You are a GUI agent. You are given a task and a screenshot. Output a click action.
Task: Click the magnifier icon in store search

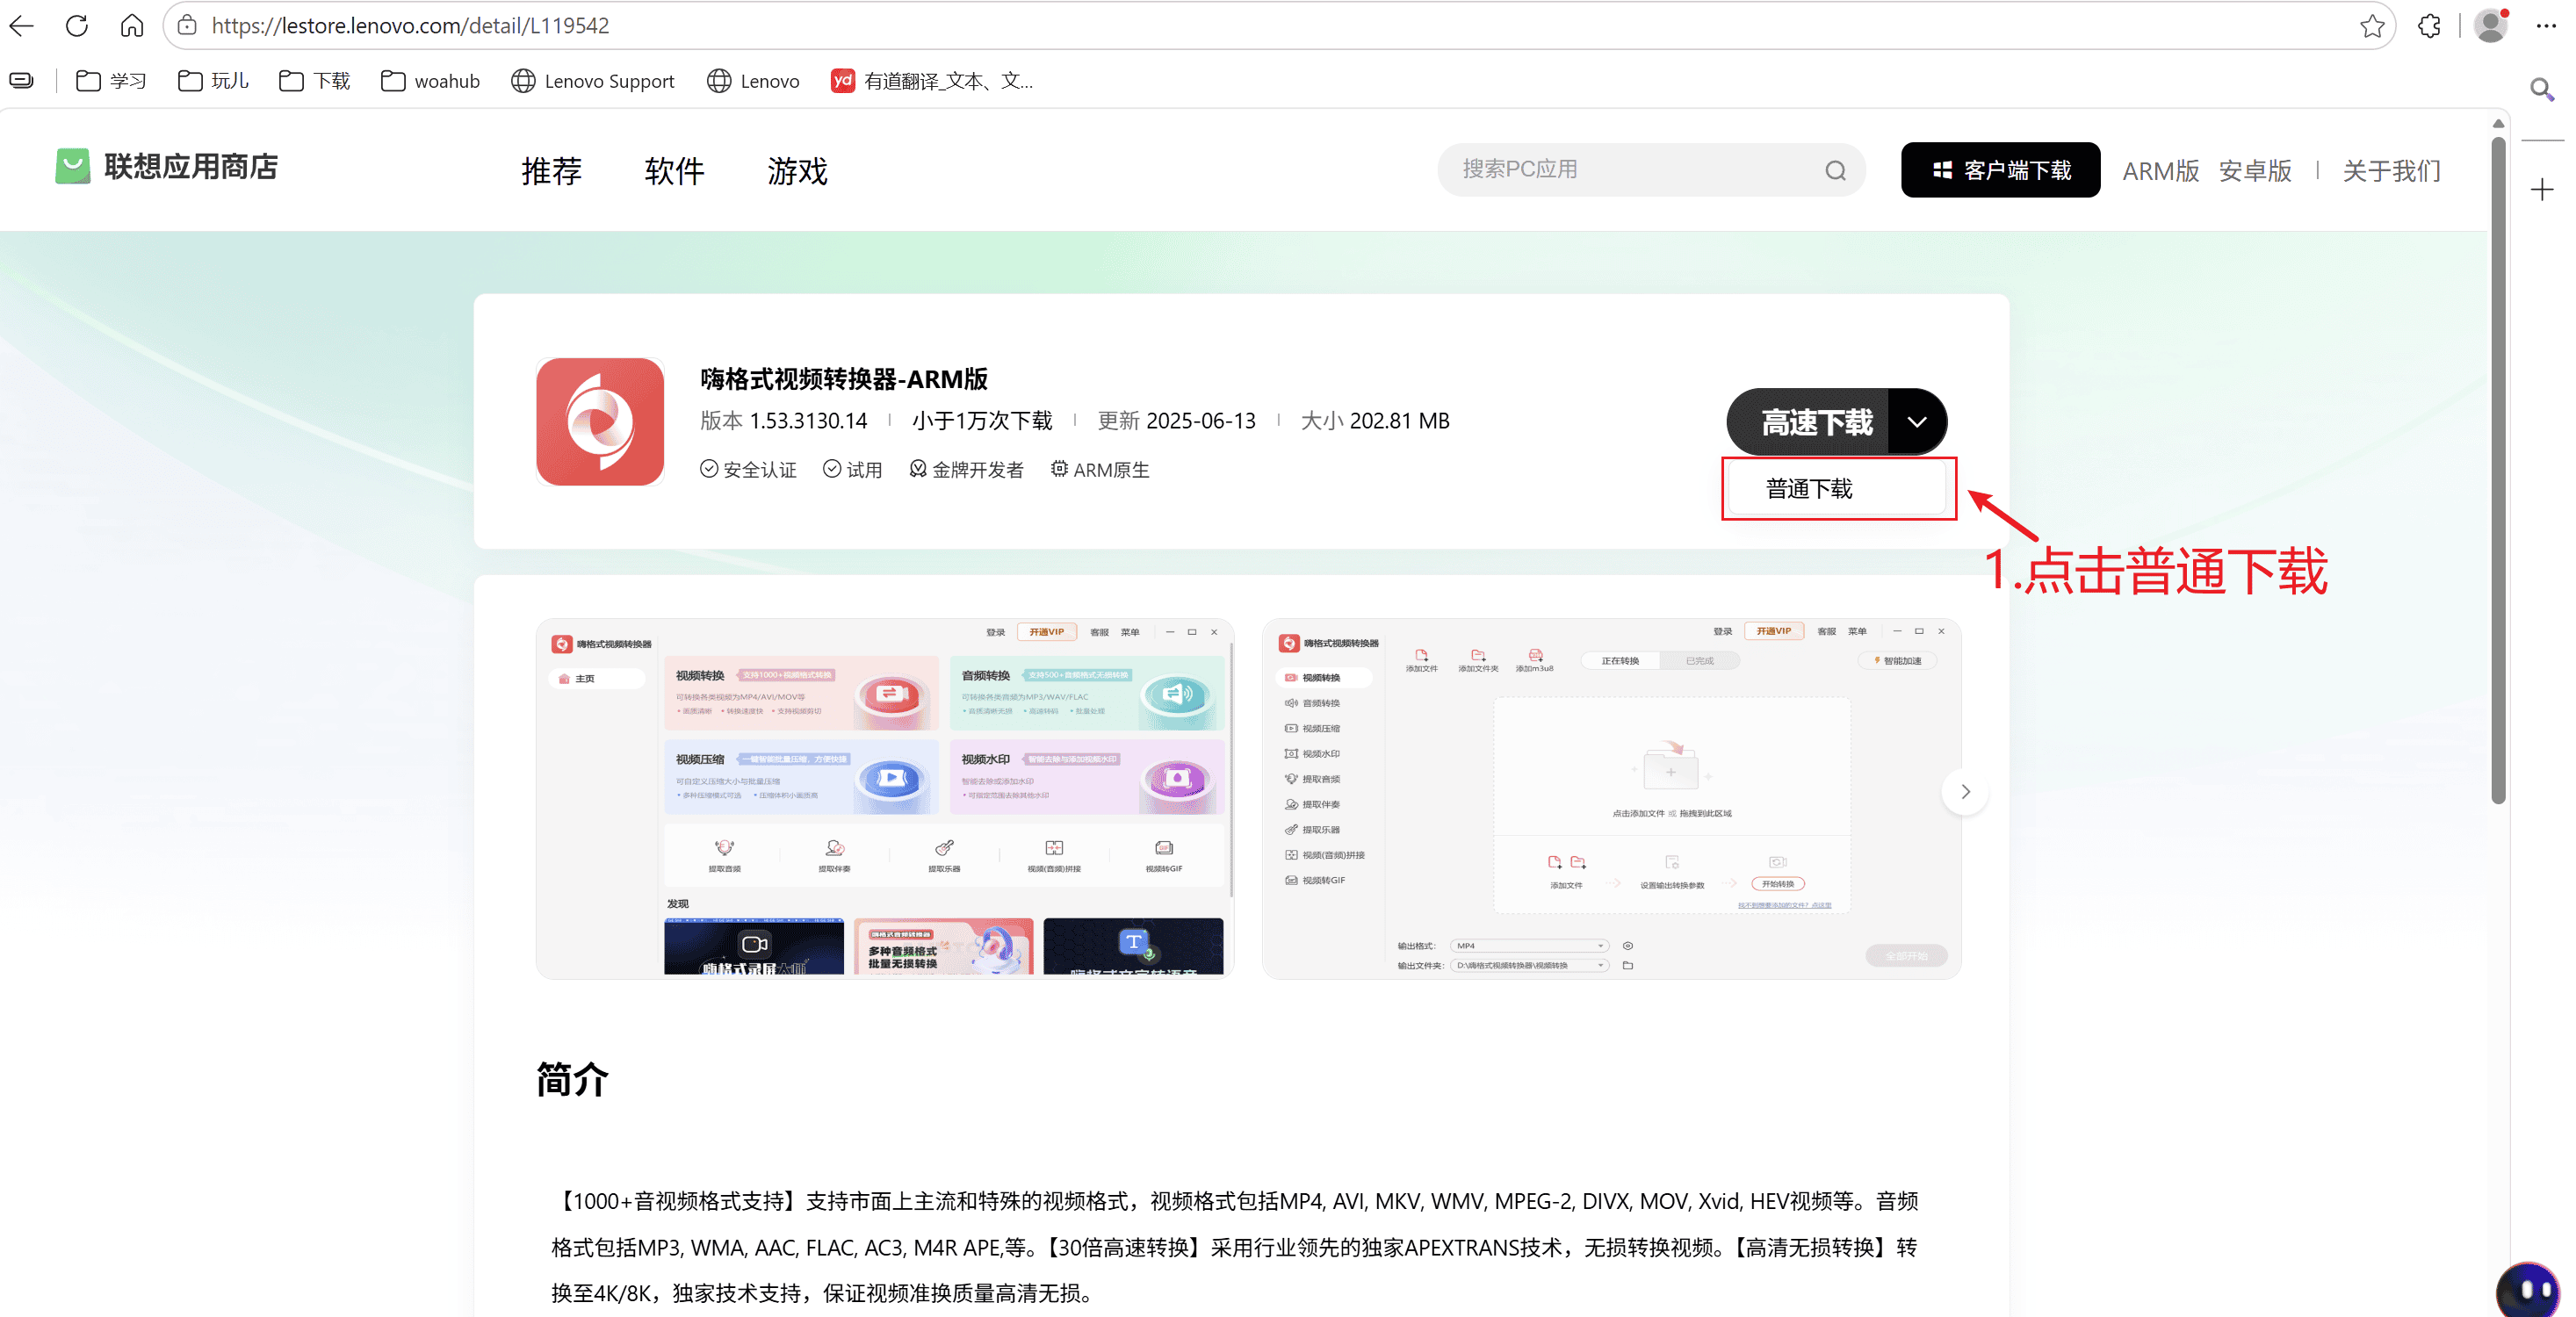pos(1835,171)
